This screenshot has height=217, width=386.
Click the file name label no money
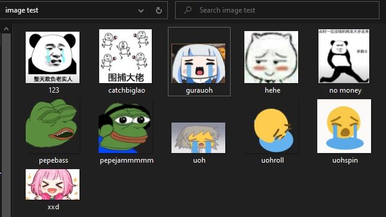pos(345,90)
